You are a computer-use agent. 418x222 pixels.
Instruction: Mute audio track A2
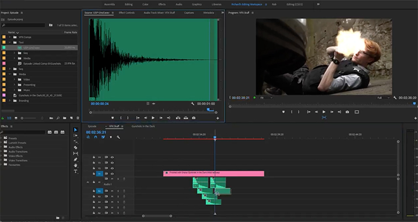(x=112, y=191)
